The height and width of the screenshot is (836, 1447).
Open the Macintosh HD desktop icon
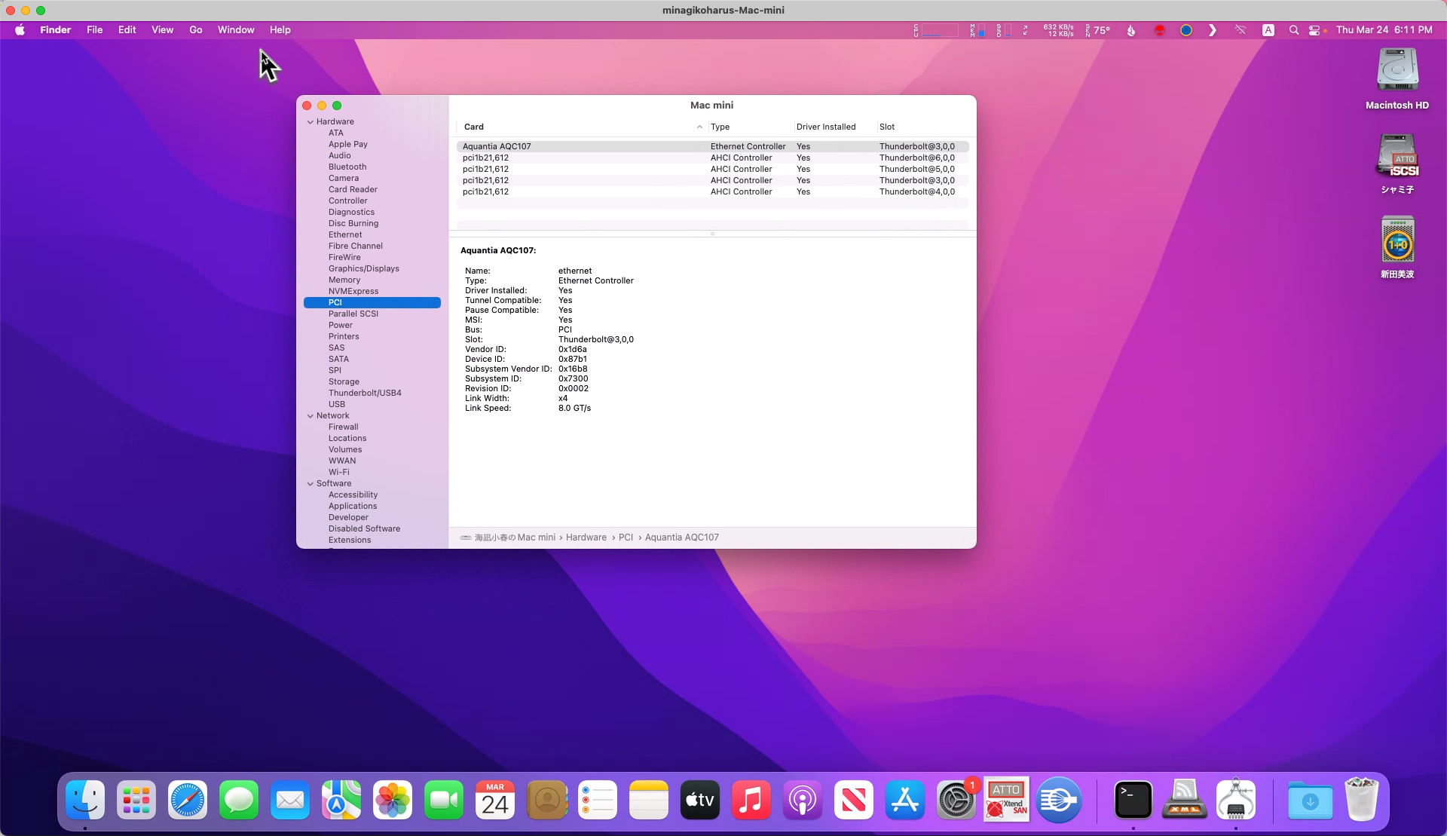(x=1397, y=70)
